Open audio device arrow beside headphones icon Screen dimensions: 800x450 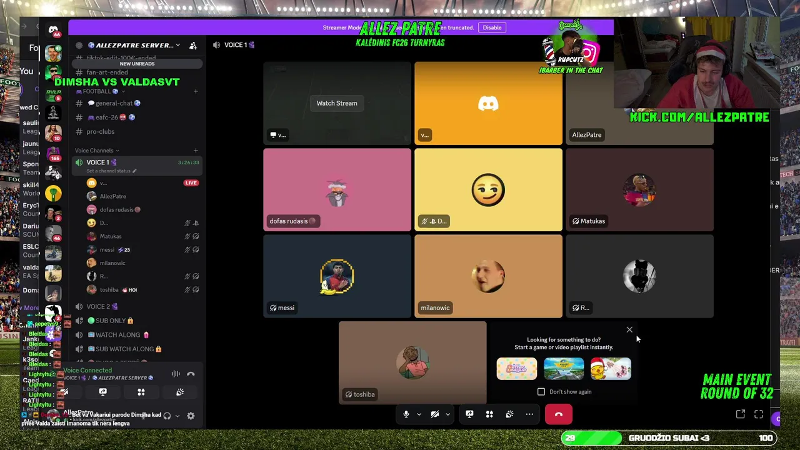point(177,416)
